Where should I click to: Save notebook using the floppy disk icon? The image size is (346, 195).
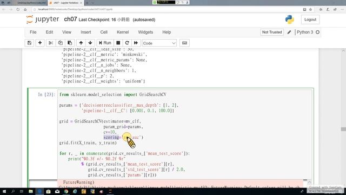29,43
